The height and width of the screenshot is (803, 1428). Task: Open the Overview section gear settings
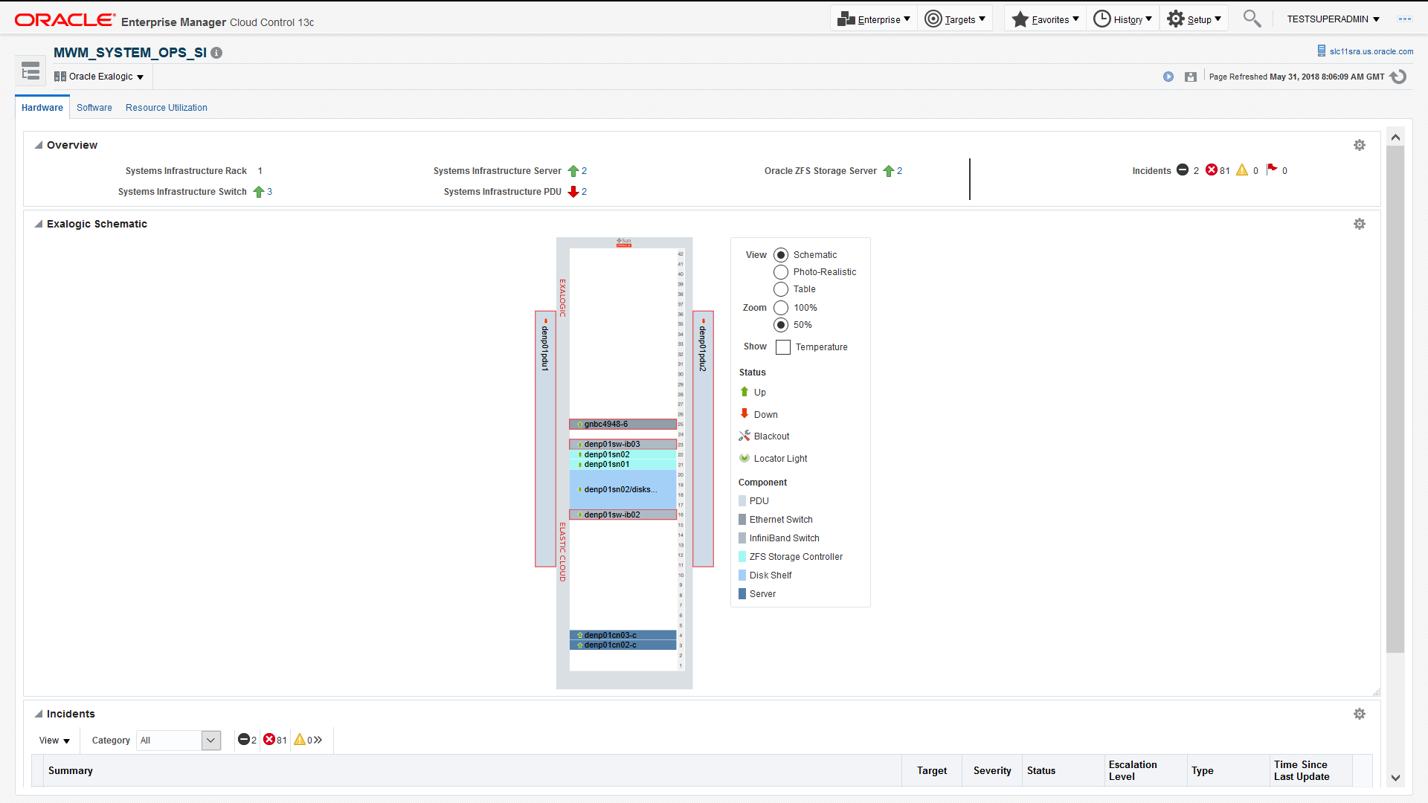pos(1359,145)
